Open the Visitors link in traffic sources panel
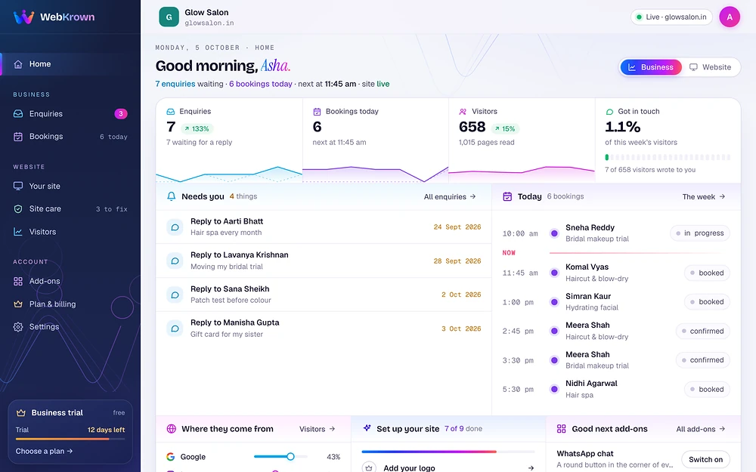The width and height of the screenshot is (756, 472). click(x=318, y=429)
